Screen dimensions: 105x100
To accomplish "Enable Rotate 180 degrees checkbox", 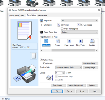I will (62, 29).
